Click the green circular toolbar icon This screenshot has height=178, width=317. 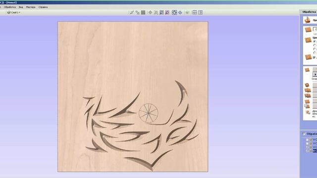[x=187, y=12]
